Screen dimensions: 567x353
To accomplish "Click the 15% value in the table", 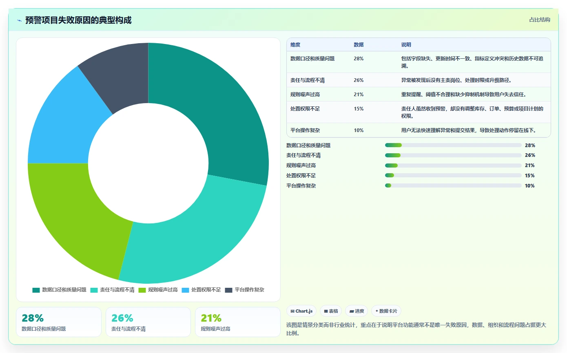I will click(359, 109).
